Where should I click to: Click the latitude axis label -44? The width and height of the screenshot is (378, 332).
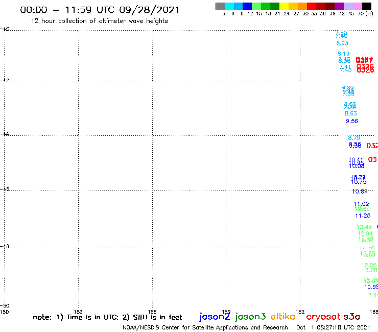click(5, 134)
